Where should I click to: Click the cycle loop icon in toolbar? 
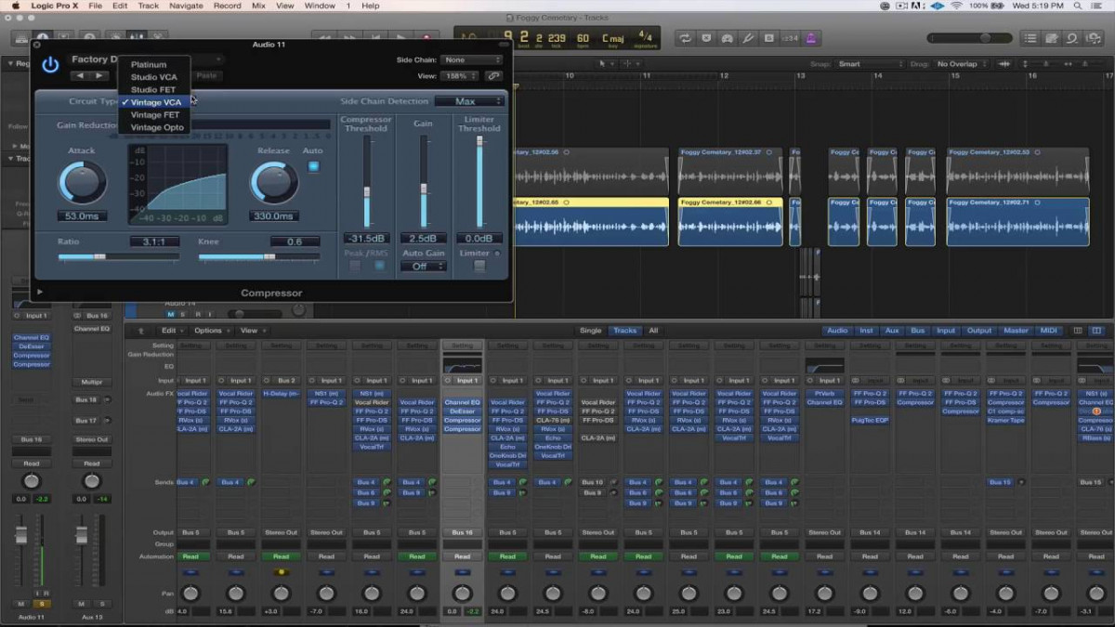tap(685, 38)
